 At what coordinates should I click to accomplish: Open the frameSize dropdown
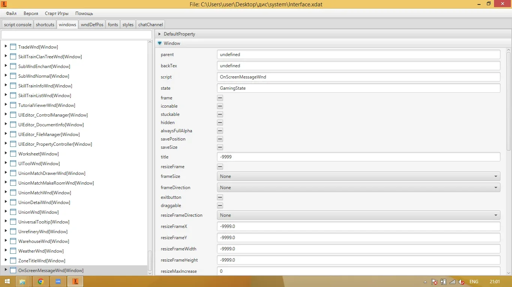[x=358, y=176]
